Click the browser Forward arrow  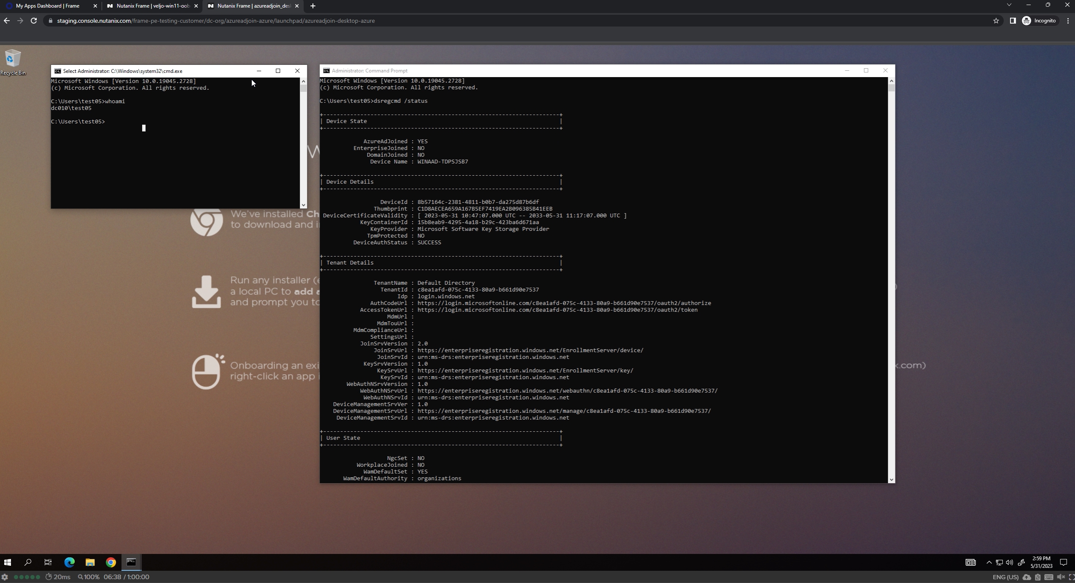click(x=20, y=21)
